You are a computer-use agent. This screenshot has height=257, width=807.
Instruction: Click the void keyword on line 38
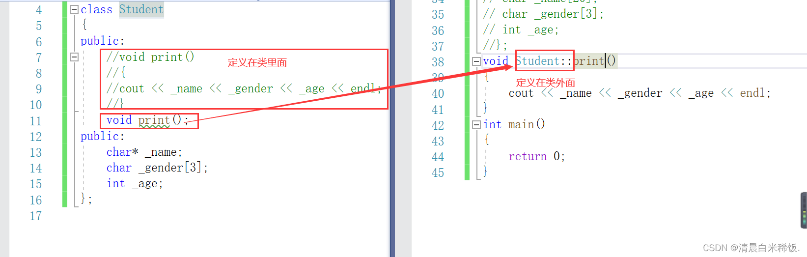pyautogui.click(x=496, y=61)
